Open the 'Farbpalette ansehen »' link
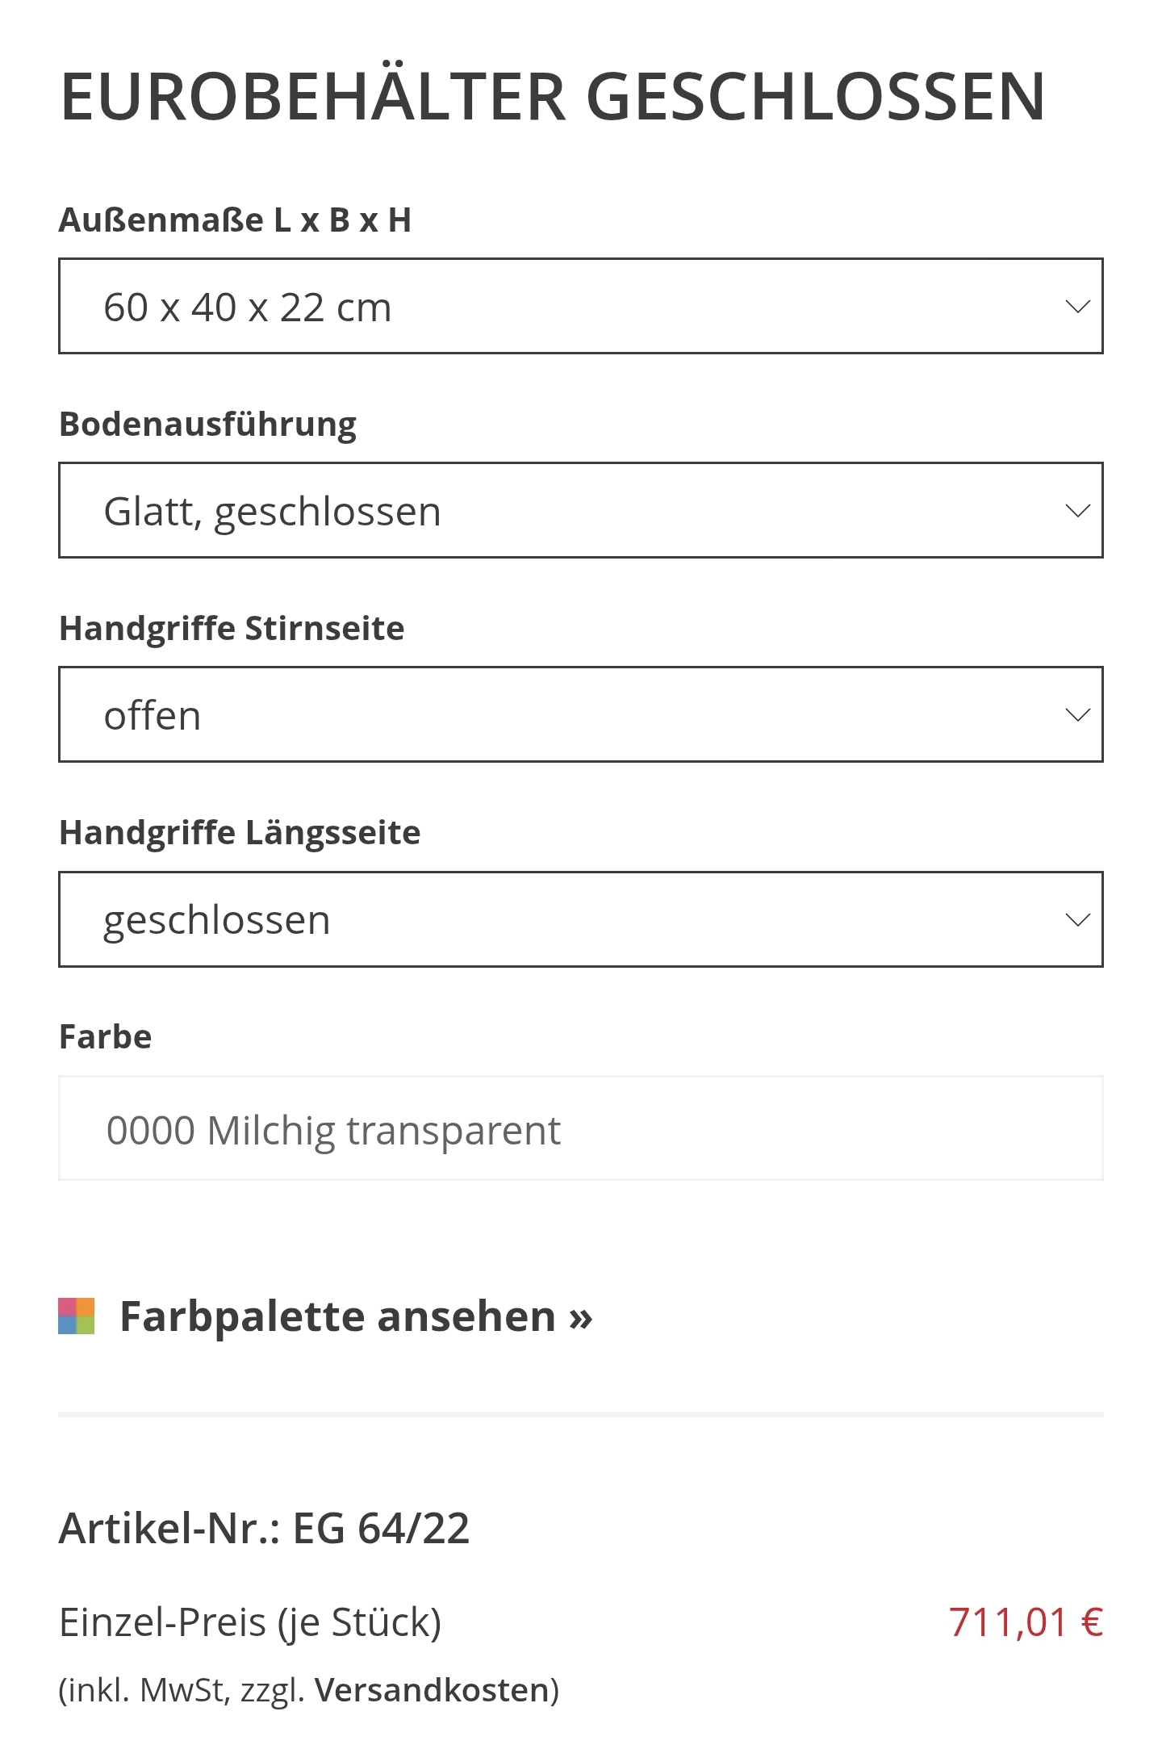The height and width of the screenshot is (1745, 1162). click(356, 1317)
